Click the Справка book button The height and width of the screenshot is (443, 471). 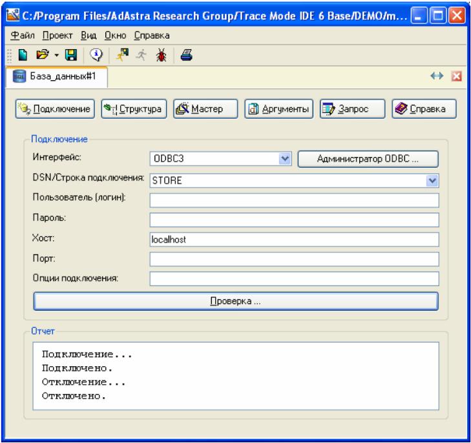click(x=424, y=108)
